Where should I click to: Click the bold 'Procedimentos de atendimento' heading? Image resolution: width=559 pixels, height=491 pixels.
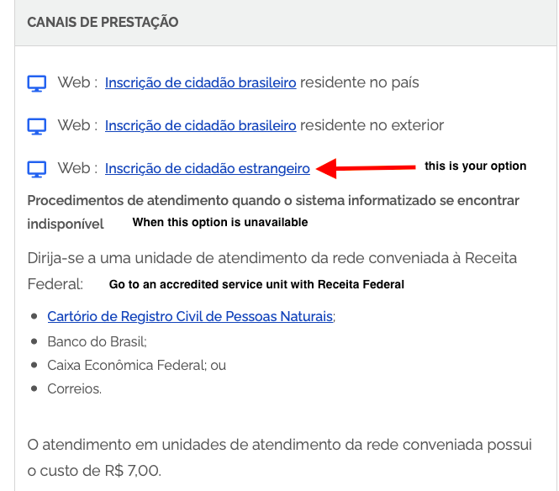click(273, 212)
